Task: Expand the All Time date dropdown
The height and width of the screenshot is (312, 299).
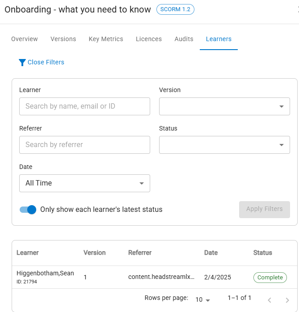Action: (84, 183)
